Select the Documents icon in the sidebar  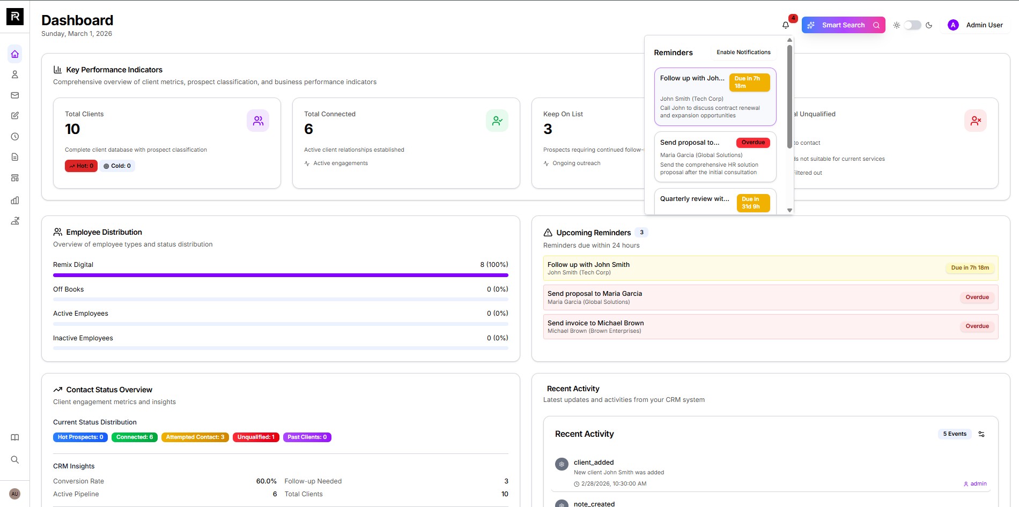point(14,157)
